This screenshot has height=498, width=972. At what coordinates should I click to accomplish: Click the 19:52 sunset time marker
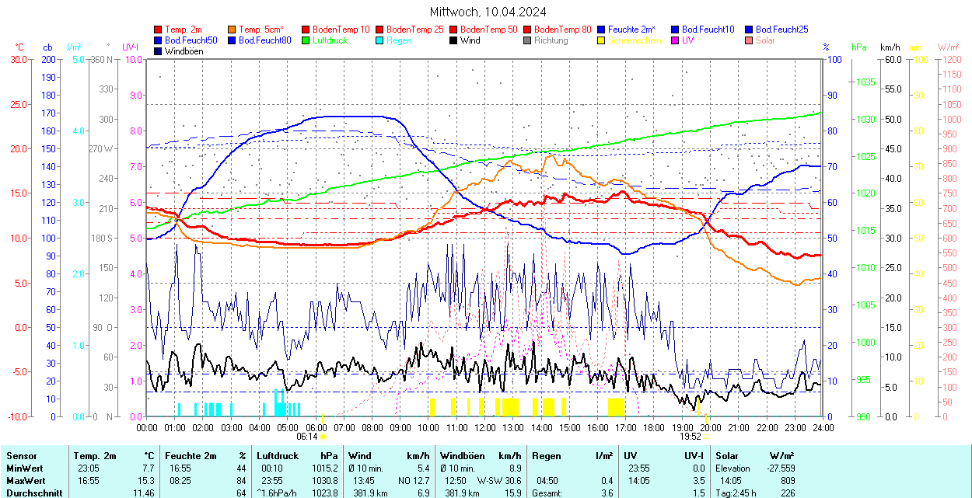690,437
